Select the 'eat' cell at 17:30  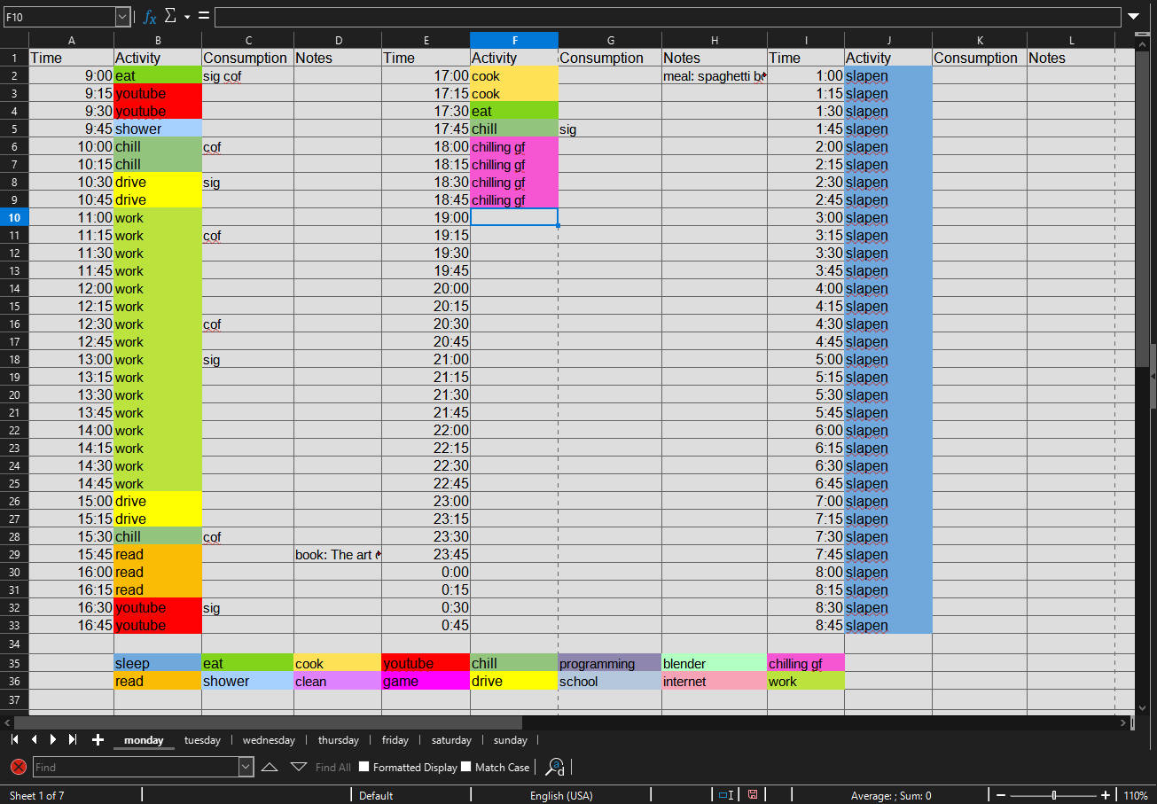coord(514,111)
